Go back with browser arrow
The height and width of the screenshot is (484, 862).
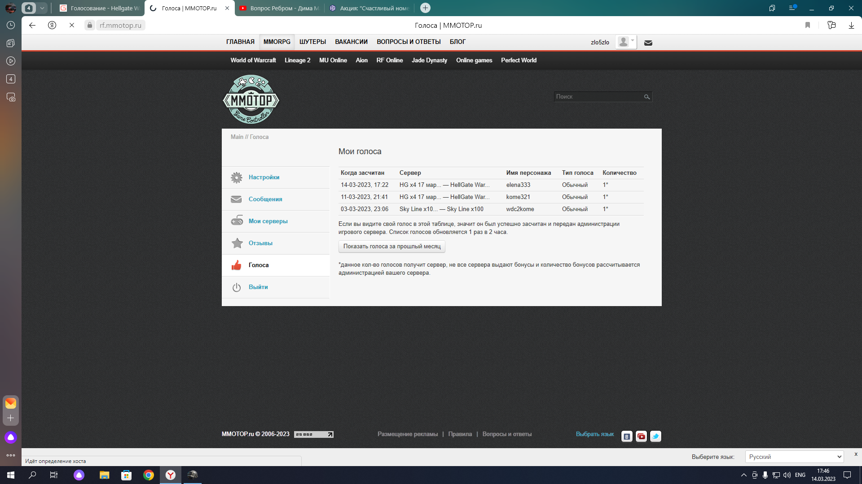point(32,25)
